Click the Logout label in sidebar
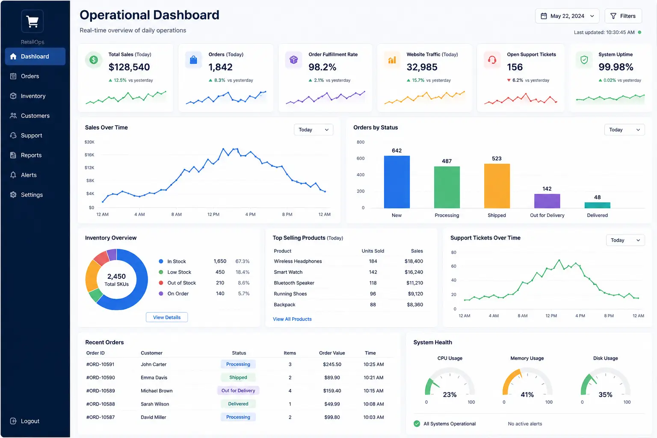This screenshot has height=438, width=657. tap(30, 421)
